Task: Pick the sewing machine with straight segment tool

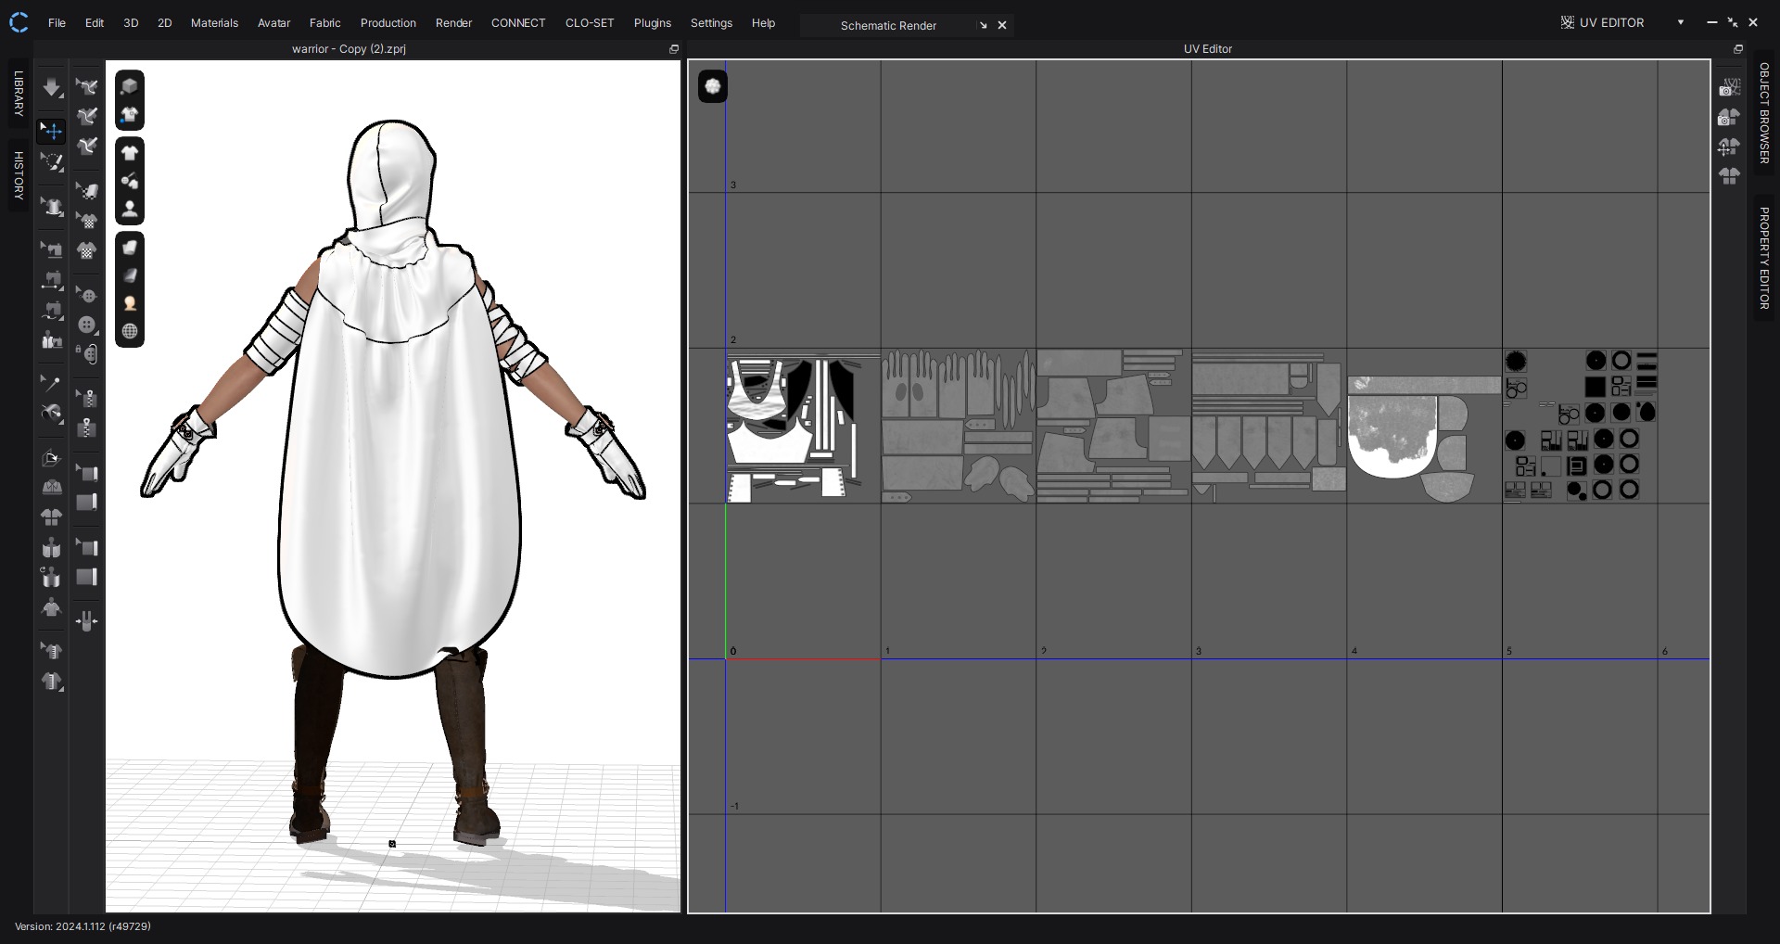Action: (x=52, y=279)
